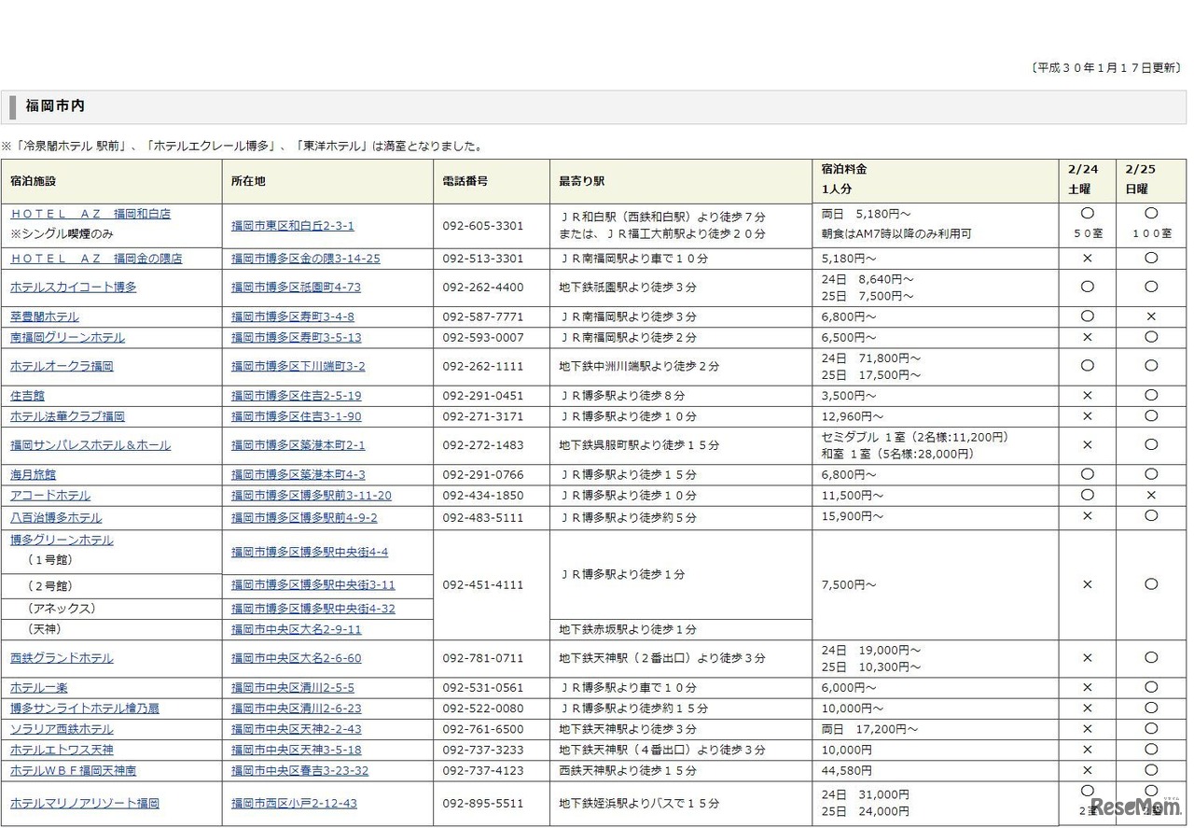The image size is (1194, 828).
Task: Click the ホテルＷＢＦ福岡天神南 link
Action: (75, 771)
